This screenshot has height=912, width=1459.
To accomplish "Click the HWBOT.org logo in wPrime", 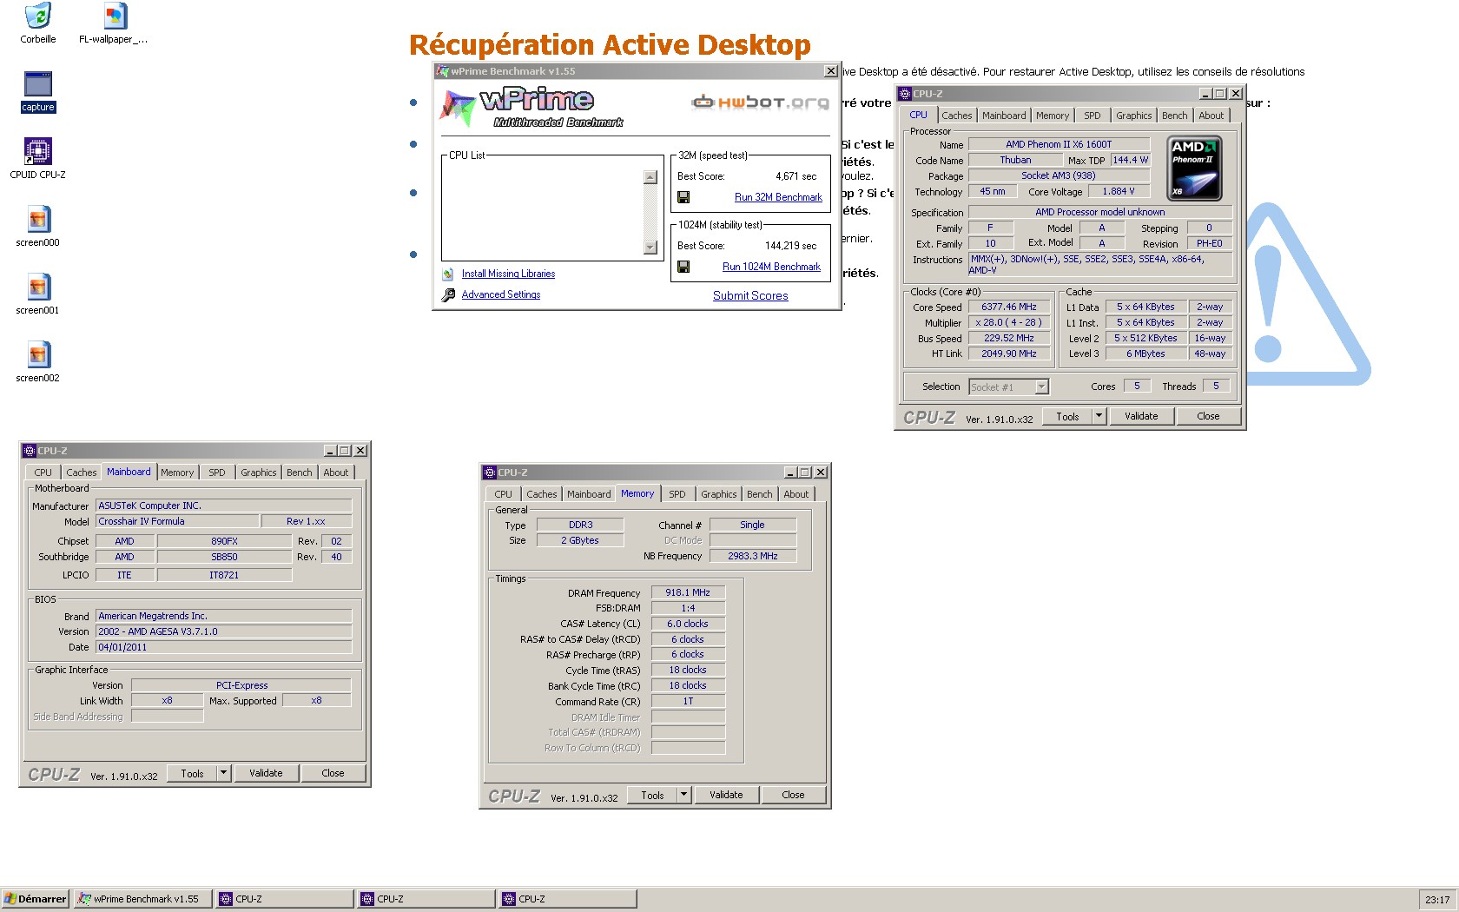I will 760,102.
